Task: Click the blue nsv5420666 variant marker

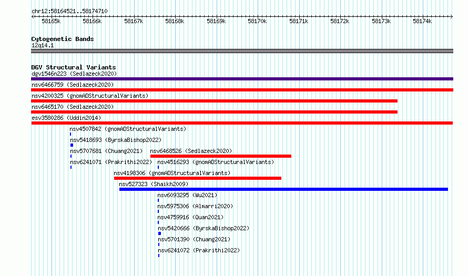Action: [160, 233]
